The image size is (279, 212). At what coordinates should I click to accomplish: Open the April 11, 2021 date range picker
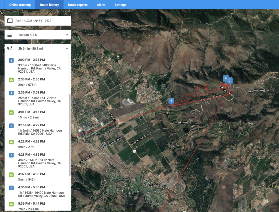coord(33,20)
